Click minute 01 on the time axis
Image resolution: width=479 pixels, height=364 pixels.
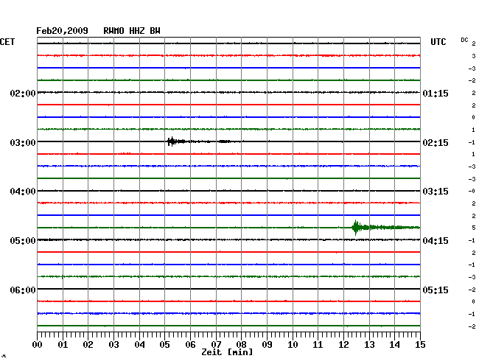63,344
